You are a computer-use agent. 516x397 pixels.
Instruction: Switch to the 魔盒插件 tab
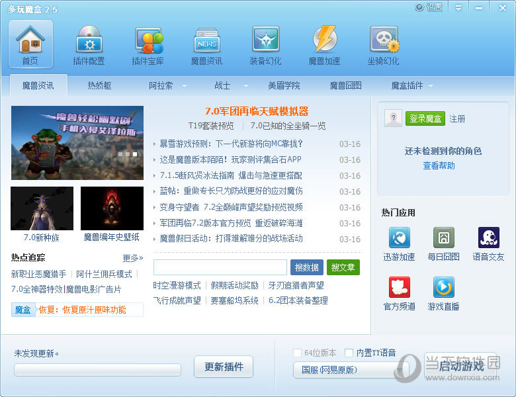(407, 85)
